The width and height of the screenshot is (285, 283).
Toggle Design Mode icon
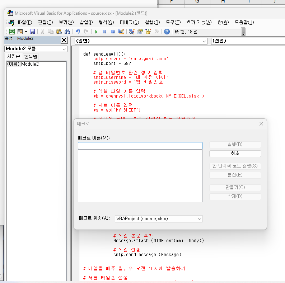(121, 32)
